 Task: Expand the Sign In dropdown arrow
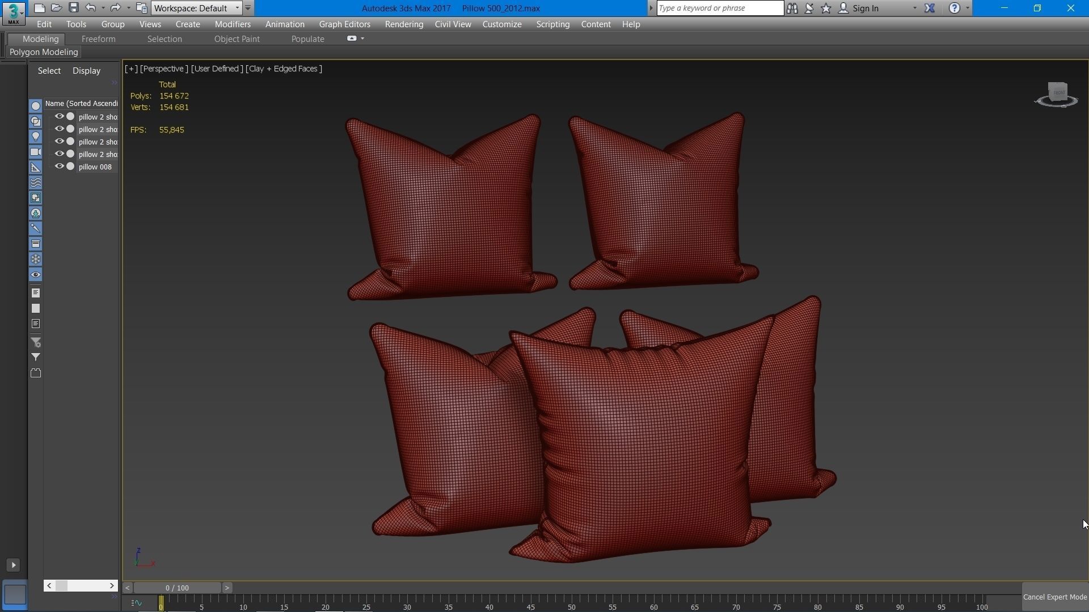pos(914,8)
